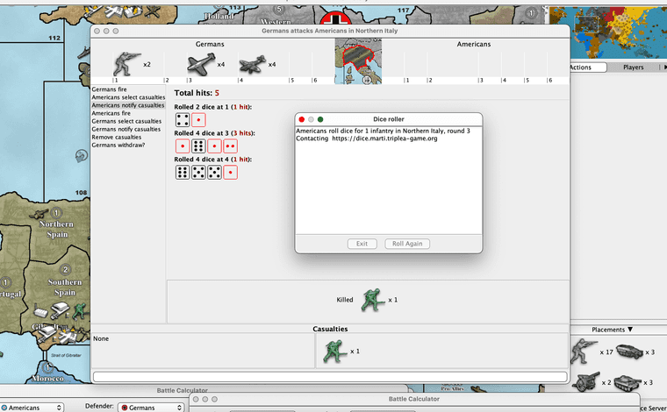Click the first die showing four in the roll at 1
The height and width of the screenshot is (412, 667).
click(183, 120)
